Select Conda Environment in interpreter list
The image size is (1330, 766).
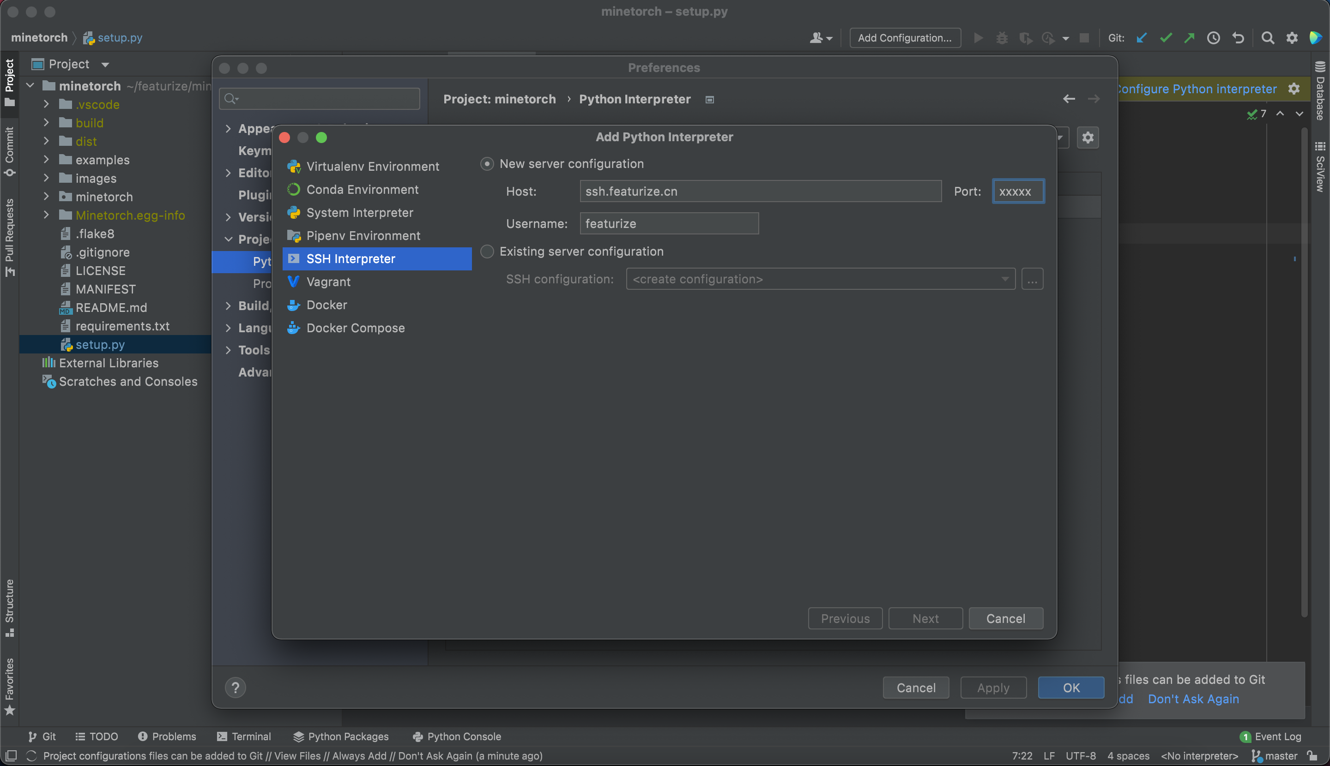pyautogui.click(x=362, y=189)
